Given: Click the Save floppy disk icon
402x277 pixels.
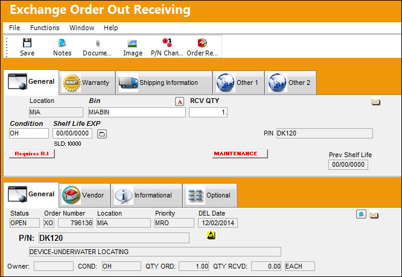Looking at the screenshot, I should click(27, 43).
